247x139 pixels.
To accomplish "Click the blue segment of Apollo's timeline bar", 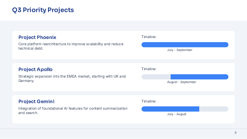I will point(199,77).
